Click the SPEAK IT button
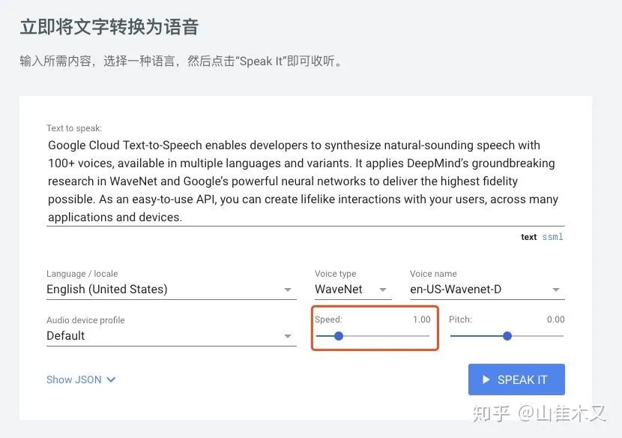Viewport: 622px width, 438px height. (x=516, y=379)
